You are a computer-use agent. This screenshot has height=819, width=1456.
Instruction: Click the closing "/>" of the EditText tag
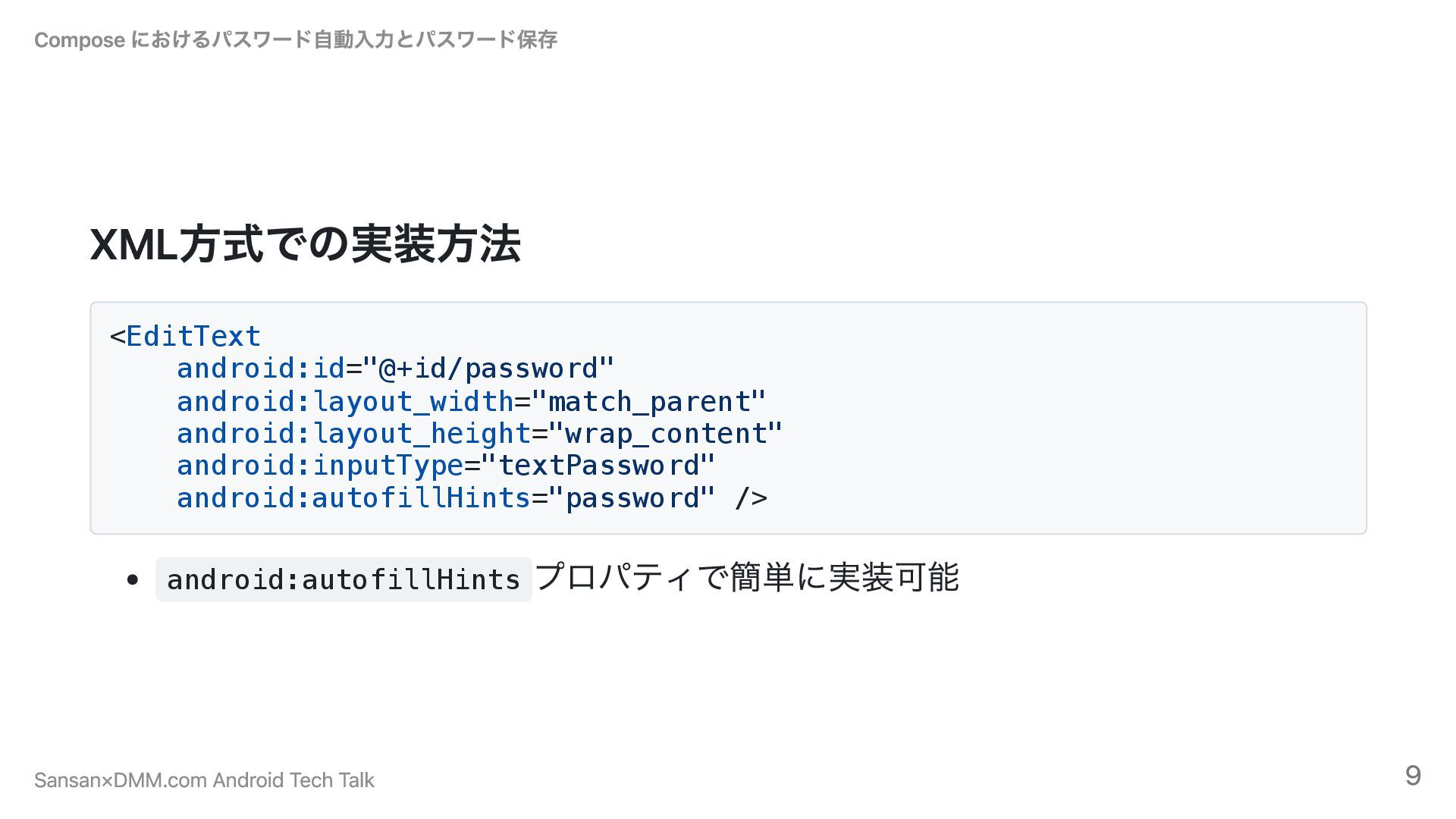point(751,498)
